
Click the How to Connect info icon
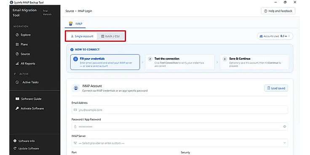[72, 50]
